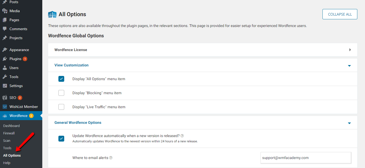The height and width of the screenshot is (168, 365).
Task: Open Wordfence Firewall submenu
Action: coord(9,133)
